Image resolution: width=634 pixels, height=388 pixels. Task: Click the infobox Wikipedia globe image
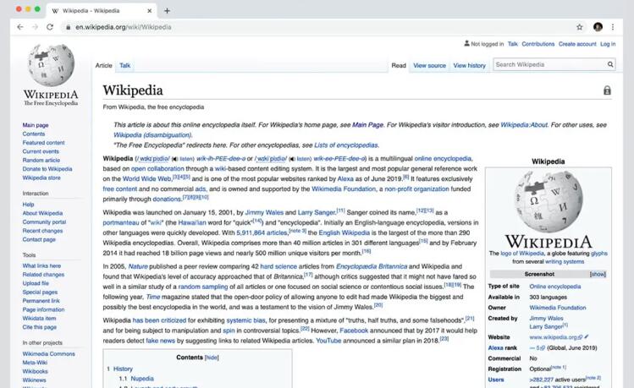tap(549, 203)
